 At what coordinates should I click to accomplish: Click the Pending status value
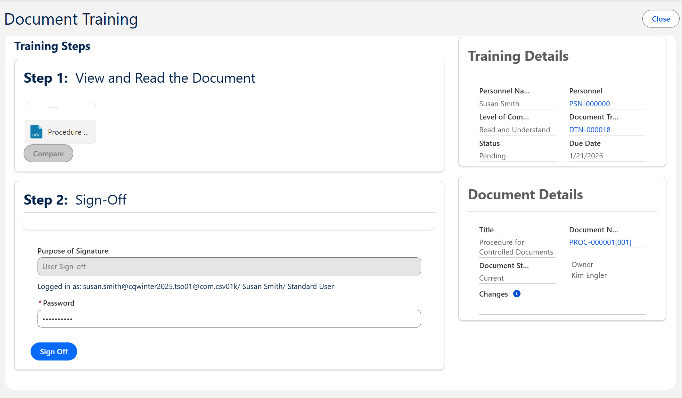click(492, 156)
